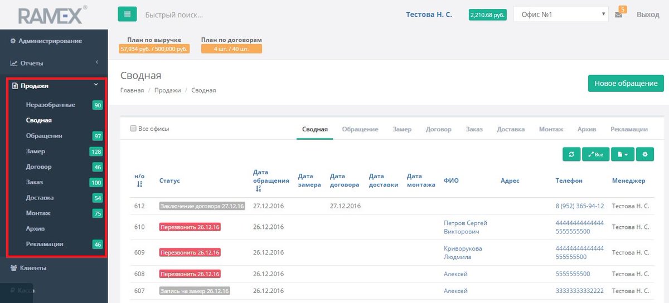
Task: Enable the 'Все офисы' checkbox
Action: [133, 129]
